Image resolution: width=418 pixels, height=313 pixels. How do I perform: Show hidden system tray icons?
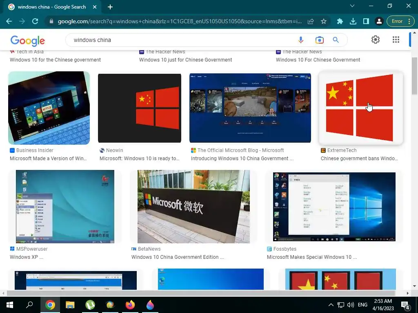tap(331, 305)
